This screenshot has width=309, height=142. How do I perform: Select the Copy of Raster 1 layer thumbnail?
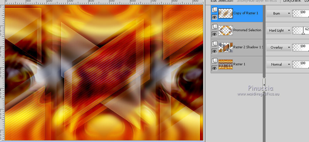pos(226,13)
